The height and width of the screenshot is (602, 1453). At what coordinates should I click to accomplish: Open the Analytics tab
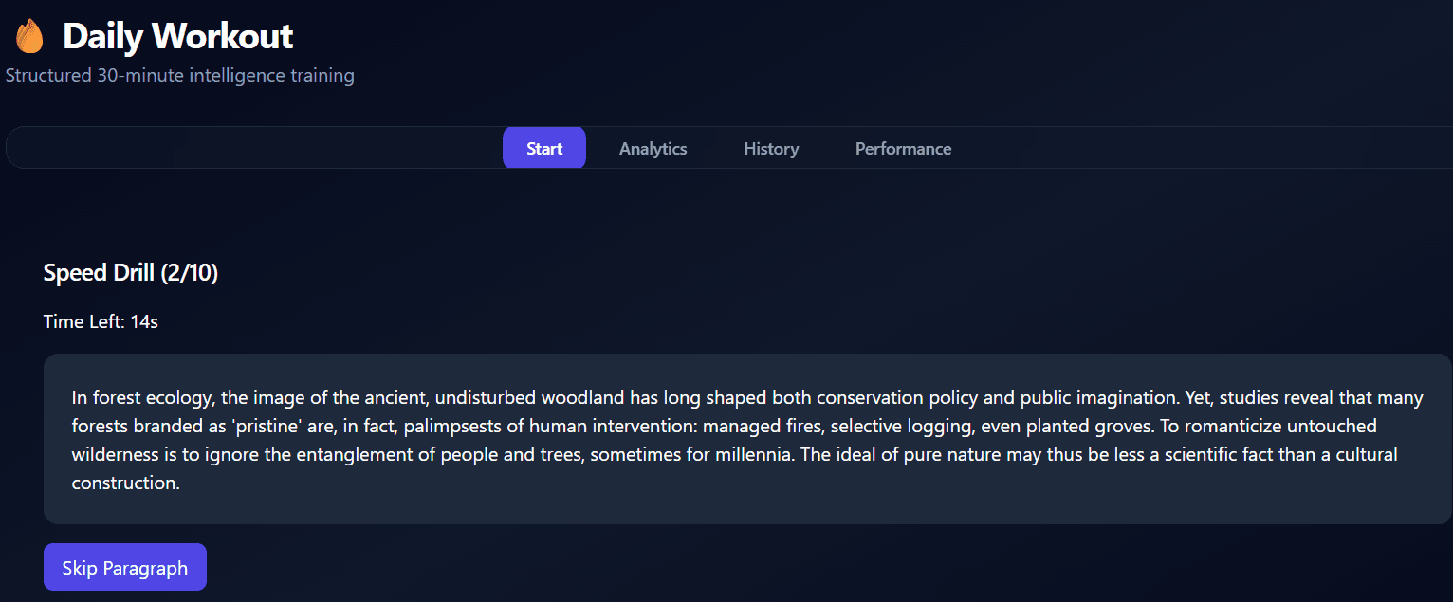(653, 149)
